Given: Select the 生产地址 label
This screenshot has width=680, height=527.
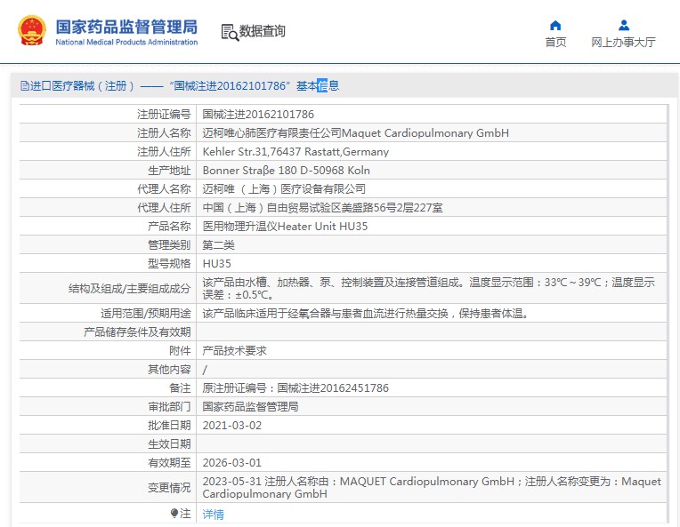Looking at the screenshot, I should [x=169, y=170].
